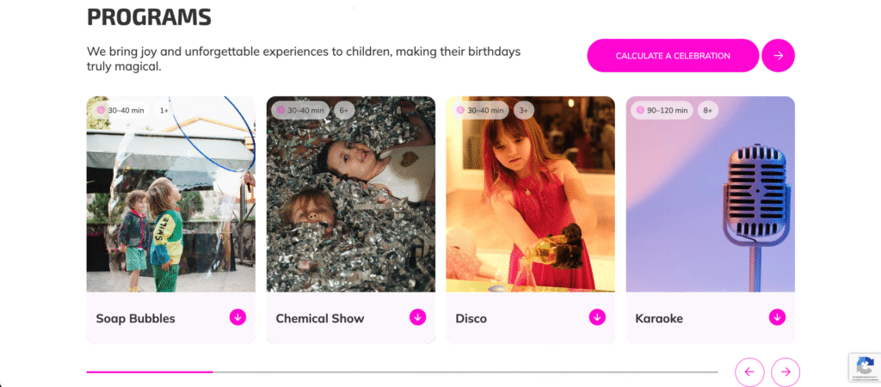Expand the Disco card down arrow
The image size is (881, 387).
(597, 317)
